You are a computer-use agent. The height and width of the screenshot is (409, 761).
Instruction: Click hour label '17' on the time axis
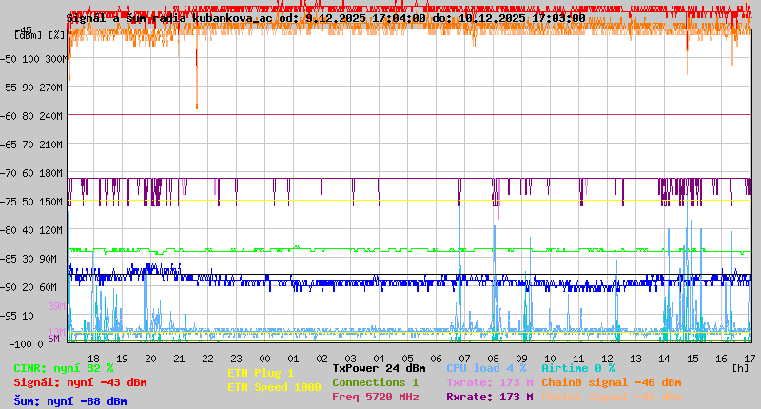pyautogui.click(x=750, y=359)
